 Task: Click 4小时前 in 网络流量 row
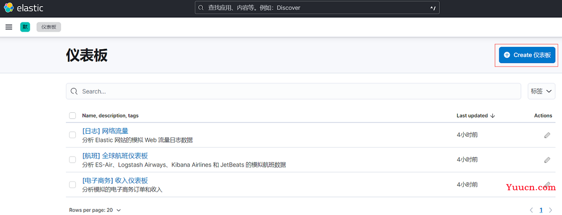click(x=467, y=135)
